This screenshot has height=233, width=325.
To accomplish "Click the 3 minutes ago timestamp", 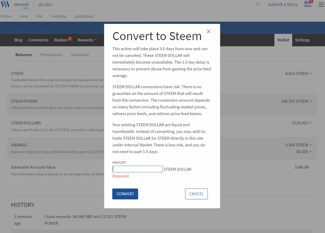I will pos(23,220).
